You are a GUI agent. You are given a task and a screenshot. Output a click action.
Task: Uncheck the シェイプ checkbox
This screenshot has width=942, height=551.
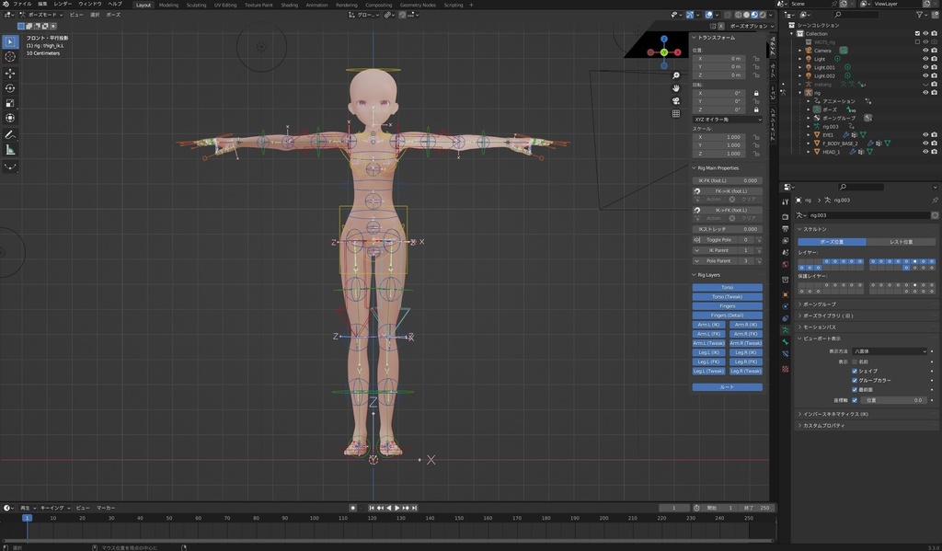(x=855, y=371)
